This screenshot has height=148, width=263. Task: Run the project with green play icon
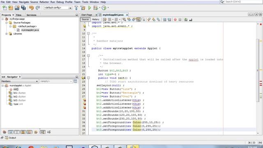[x=90, y=8]
